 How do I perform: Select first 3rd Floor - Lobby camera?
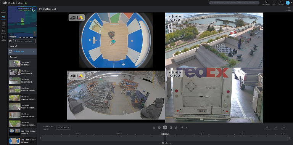tap(22, 132)
